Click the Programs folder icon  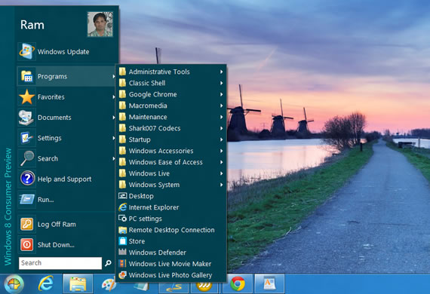coord(26,76)
